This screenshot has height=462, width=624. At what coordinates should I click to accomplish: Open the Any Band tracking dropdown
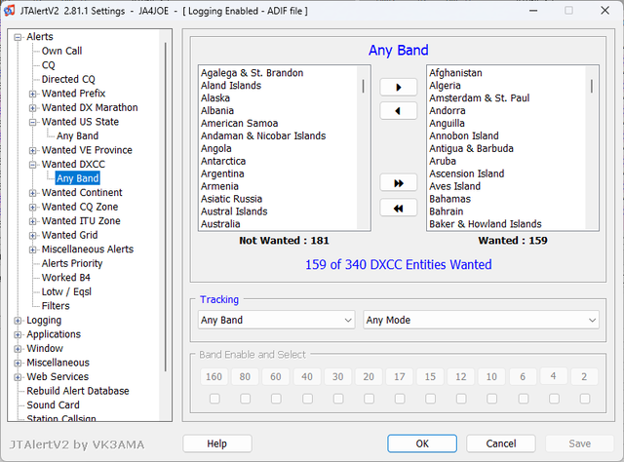pos(276,320)
